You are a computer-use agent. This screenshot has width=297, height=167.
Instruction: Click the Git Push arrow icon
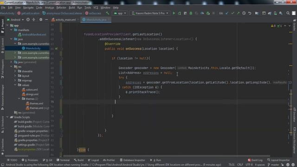(x=238, y=13)
